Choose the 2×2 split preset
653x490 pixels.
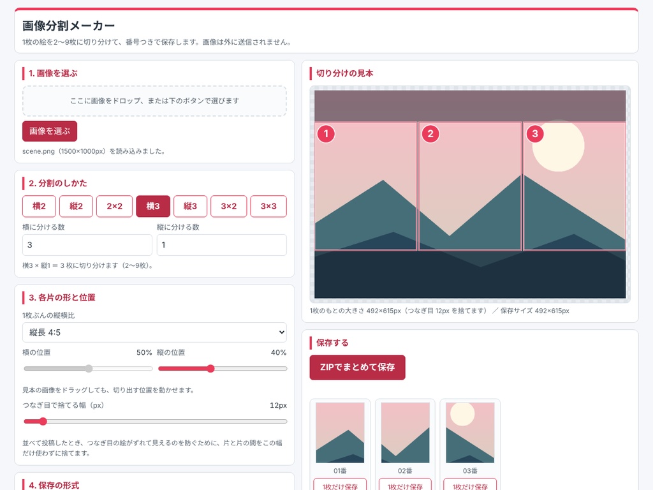click(x=115, y=206)
